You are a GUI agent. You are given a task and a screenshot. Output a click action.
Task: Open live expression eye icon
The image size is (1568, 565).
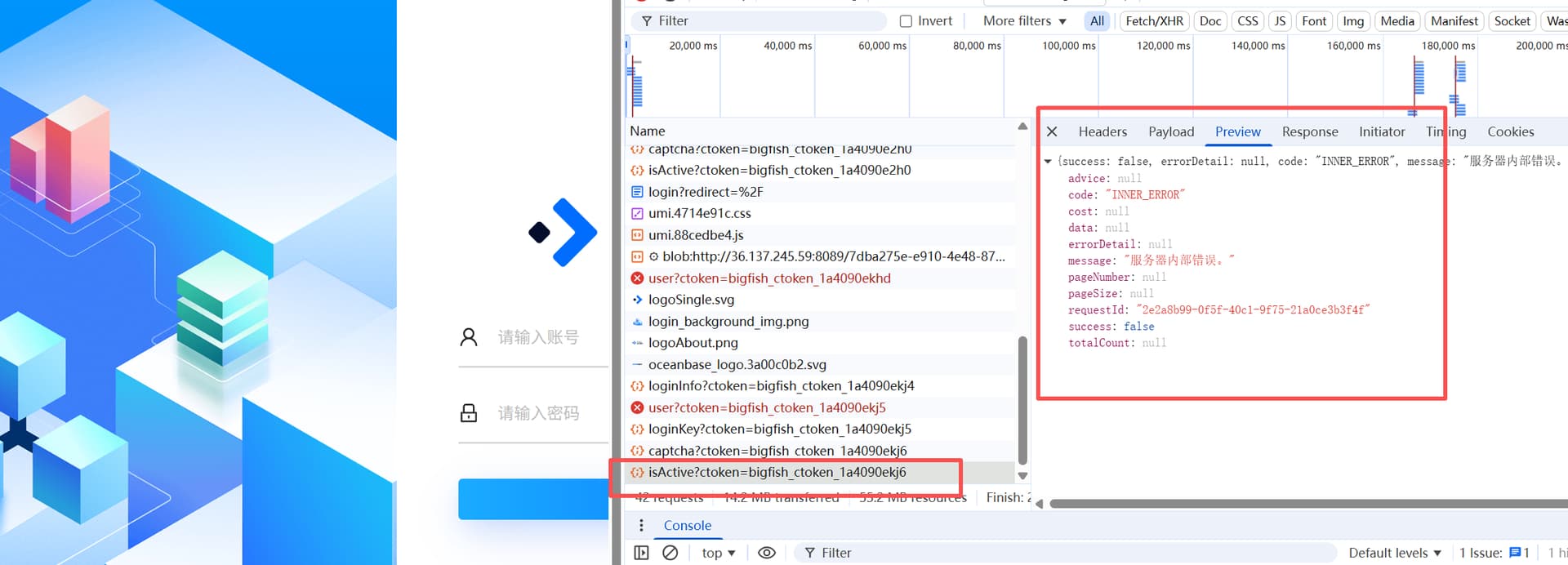coord(766,553)
